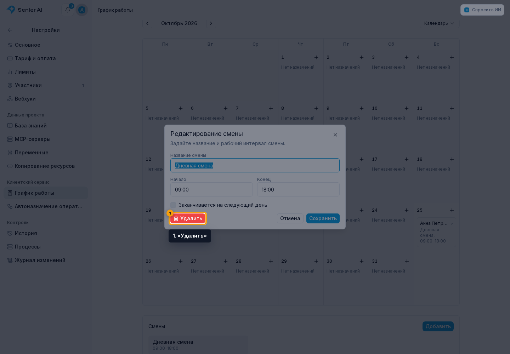The width and height of the screenshot is (510, 354).
Task: Go to the previous month with the left chevron
Action: 147,23
